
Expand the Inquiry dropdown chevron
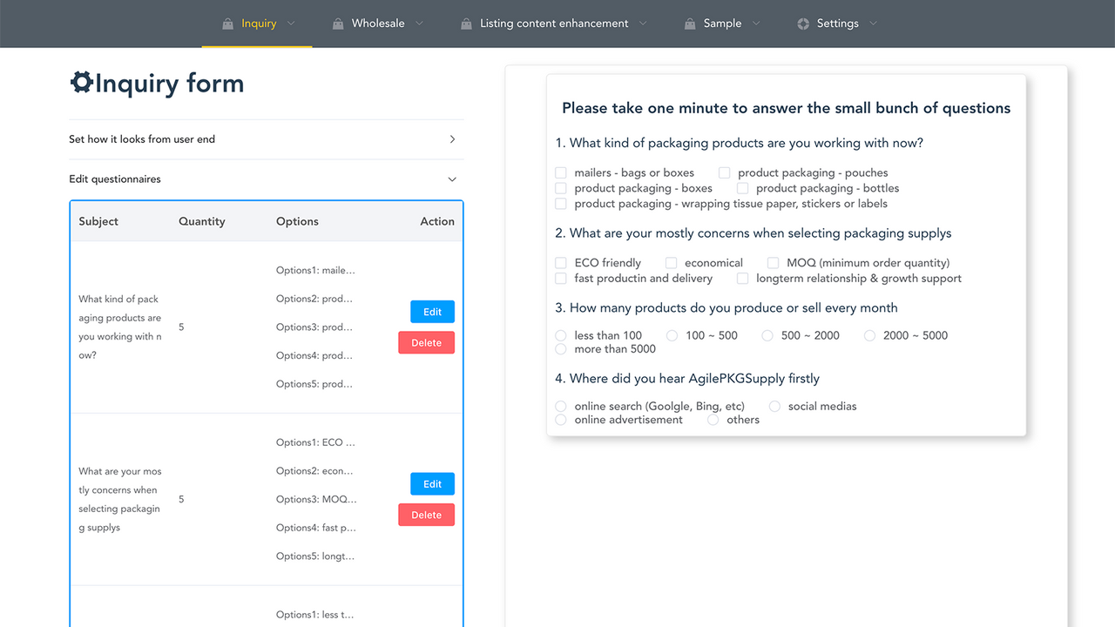pos(291,24)
